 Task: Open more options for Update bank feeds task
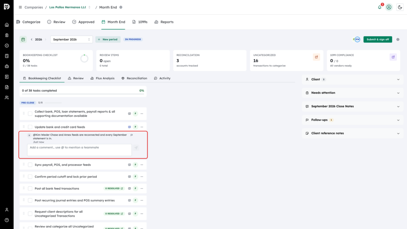pos(142,127)
